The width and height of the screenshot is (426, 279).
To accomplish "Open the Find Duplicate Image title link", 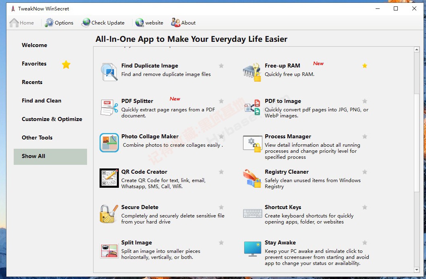I will (150, 66).
